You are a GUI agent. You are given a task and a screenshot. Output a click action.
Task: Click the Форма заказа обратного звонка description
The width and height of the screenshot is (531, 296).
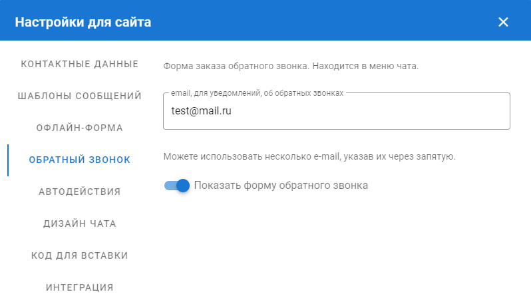[x=290, y=67]
